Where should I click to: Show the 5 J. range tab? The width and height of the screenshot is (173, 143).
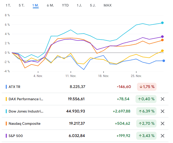(x=93, y=5)
